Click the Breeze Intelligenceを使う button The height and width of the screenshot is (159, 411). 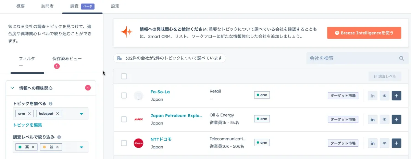point(364,33)
